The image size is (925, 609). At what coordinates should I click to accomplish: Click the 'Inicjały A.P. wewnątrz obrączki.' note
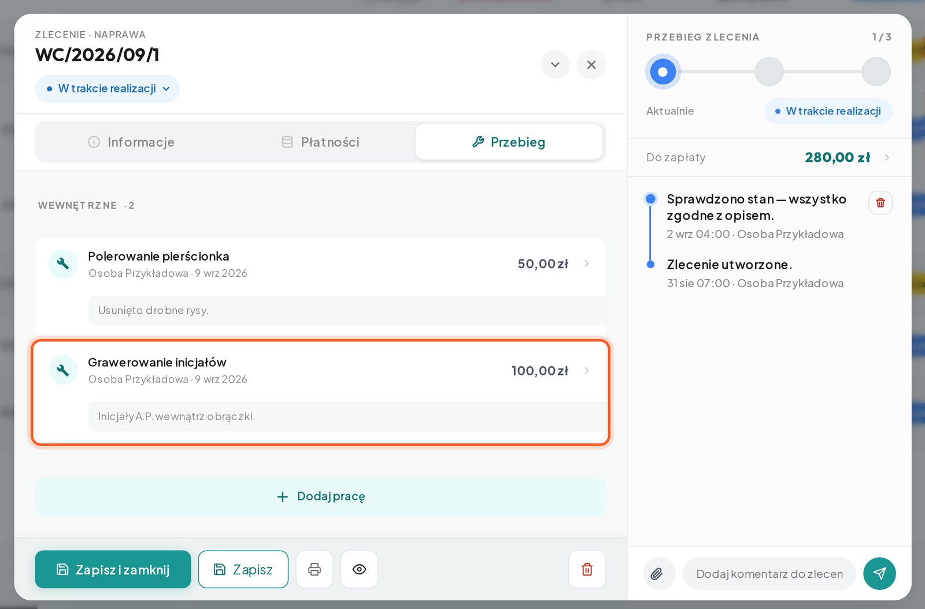tap(347, 417)
